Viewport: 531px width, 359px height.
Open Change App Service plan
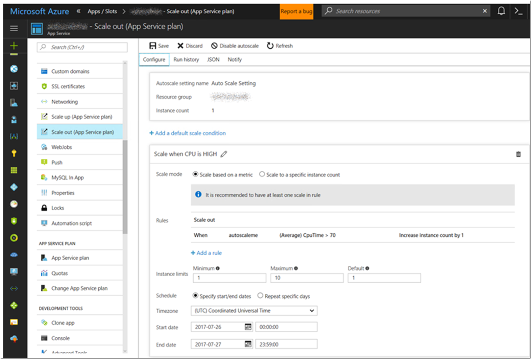(x=79, y=288)
